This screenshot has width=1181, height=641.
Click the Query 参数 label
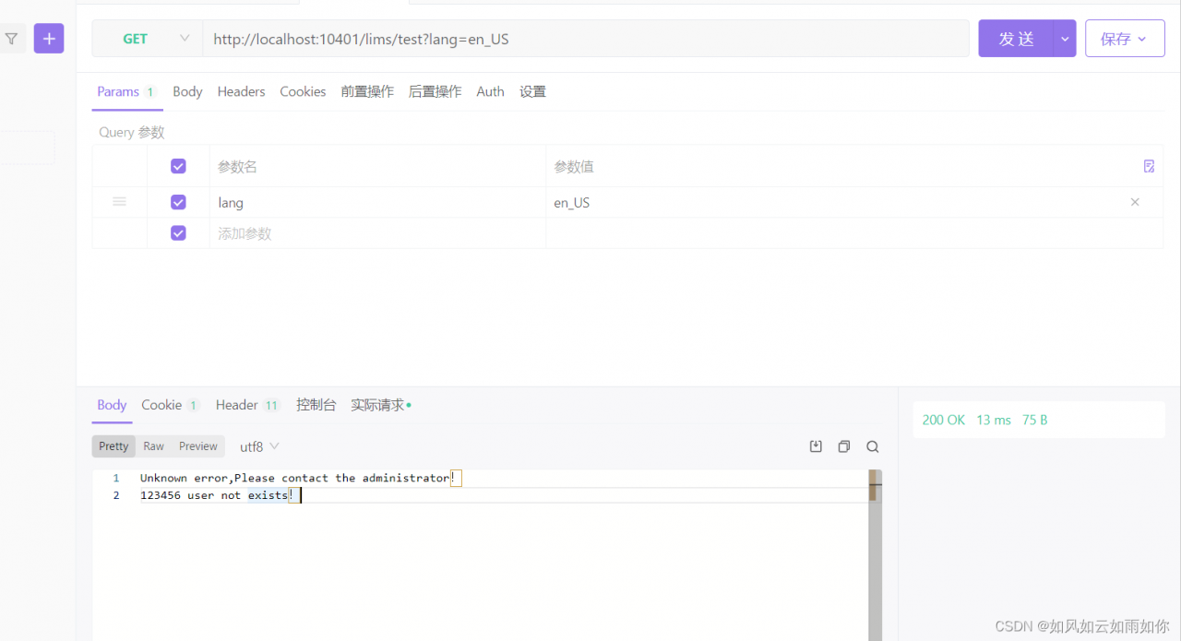coord(132,132)
